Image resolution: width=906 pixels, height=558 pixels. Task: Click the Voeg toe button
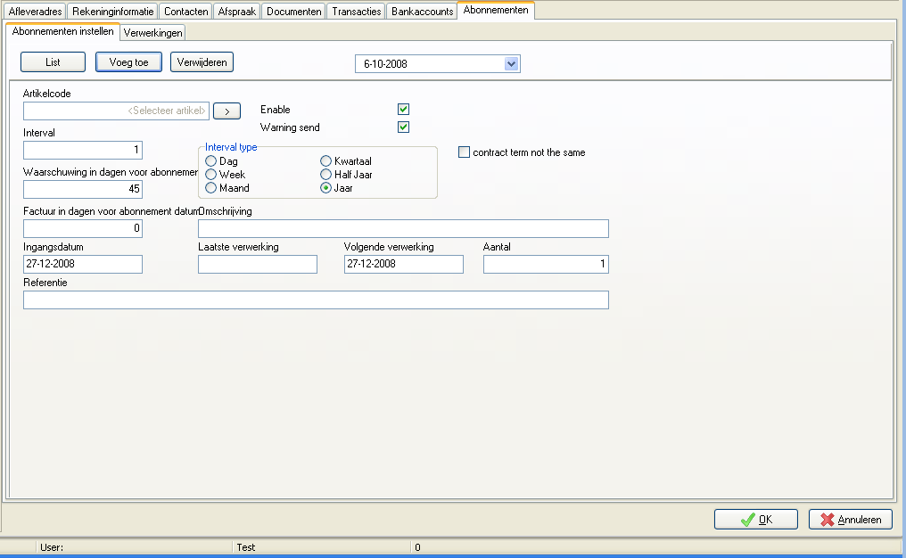click(128, 62)
